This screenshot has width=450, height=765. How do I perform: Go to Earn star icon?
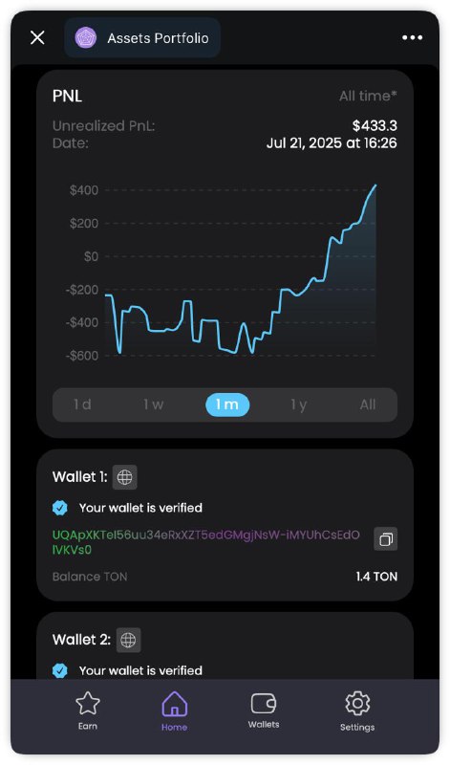pyautogui.click(x=88, y=703)
